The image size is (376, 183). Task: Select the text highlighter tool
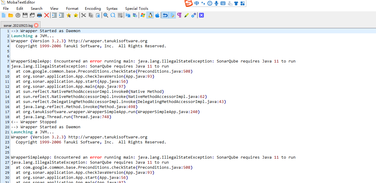[x=186, y=15]
